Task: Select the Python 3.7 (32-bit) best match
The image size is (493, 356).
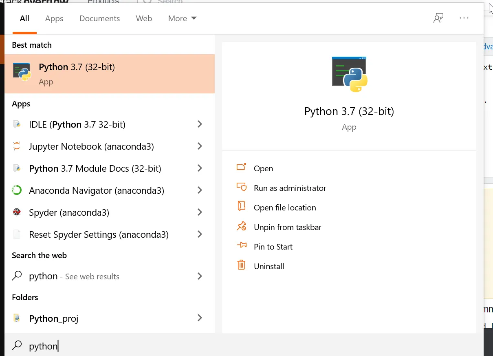Action: (x=109, y=74)
